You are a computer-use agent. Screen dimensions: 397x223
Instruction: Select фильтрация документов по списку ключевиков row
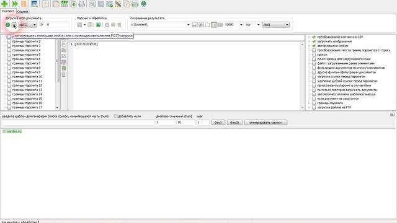pos(350,68)
